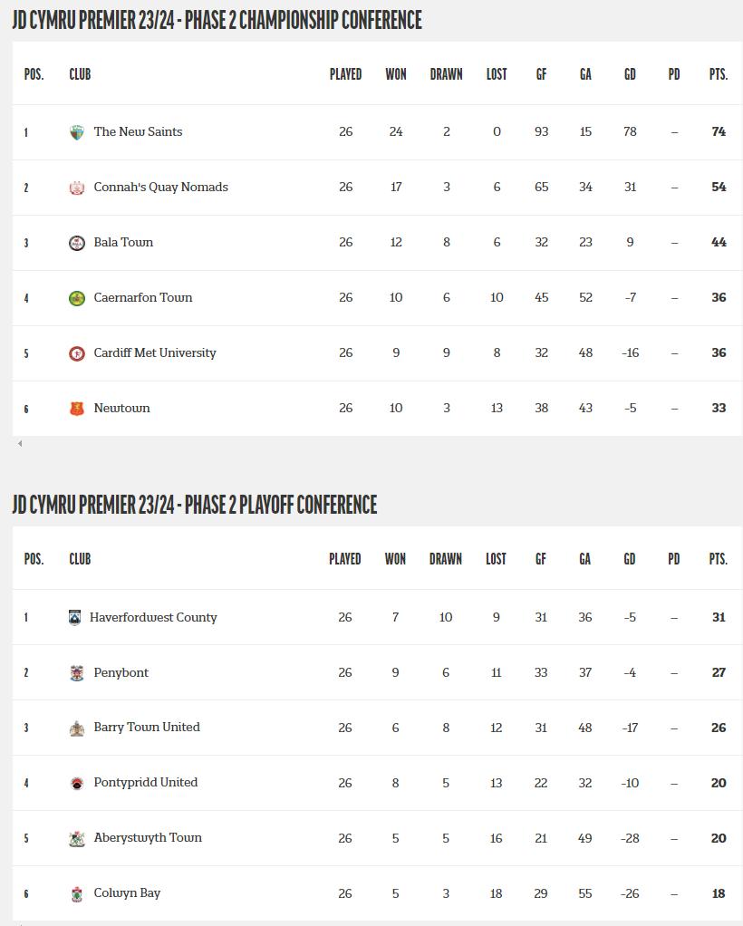Click Connah's Quay Nomads club crest

[77, 188]
